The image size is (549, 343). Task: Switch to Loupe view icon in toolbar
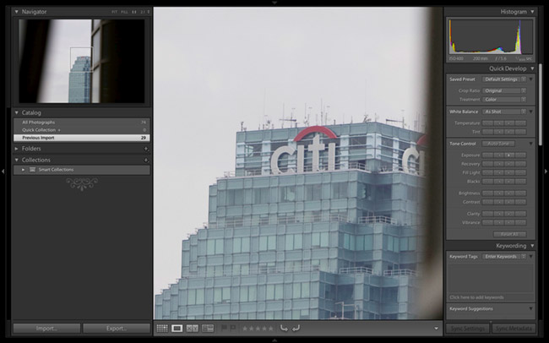(x=177, y=329)
